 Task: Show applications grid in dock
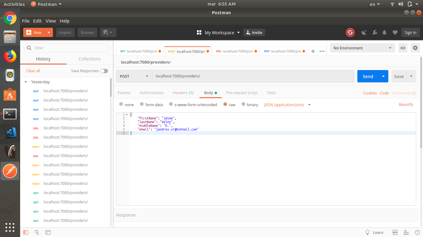click(x=10, y=227)
